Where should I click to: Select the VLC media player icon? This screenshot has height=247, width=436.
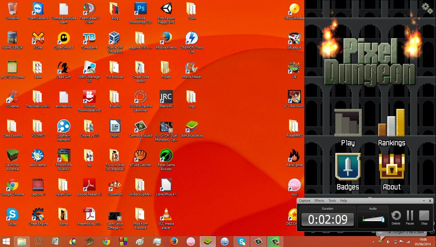click(x=166, y=215)
